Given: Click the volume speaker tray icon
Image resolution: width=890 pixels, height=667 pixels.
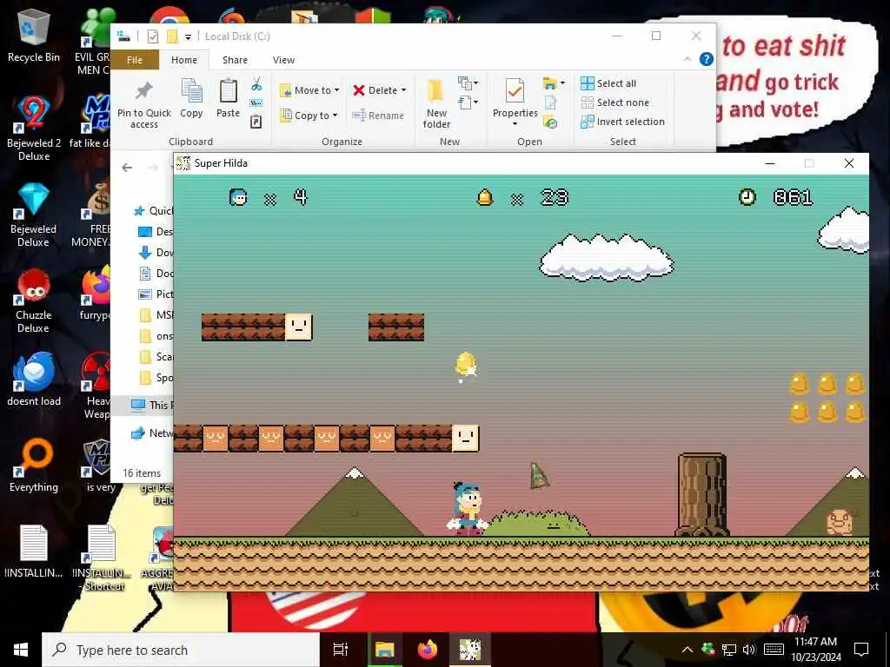Looking at the screenshot, I should coord(749,650).
